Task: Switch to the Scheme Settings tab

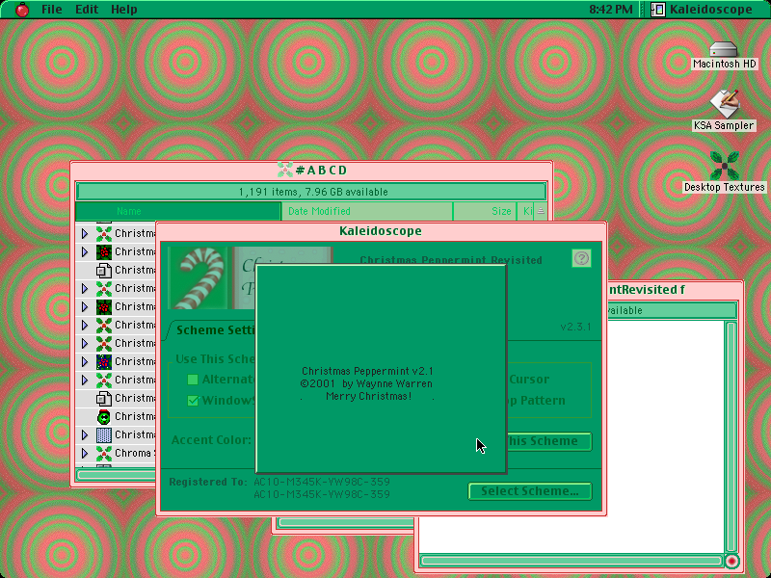Action: (x=215, y=329)
